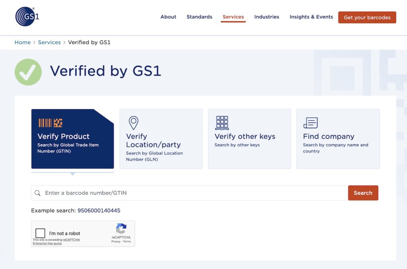
Task: Click the Search button
Action: 363,193
